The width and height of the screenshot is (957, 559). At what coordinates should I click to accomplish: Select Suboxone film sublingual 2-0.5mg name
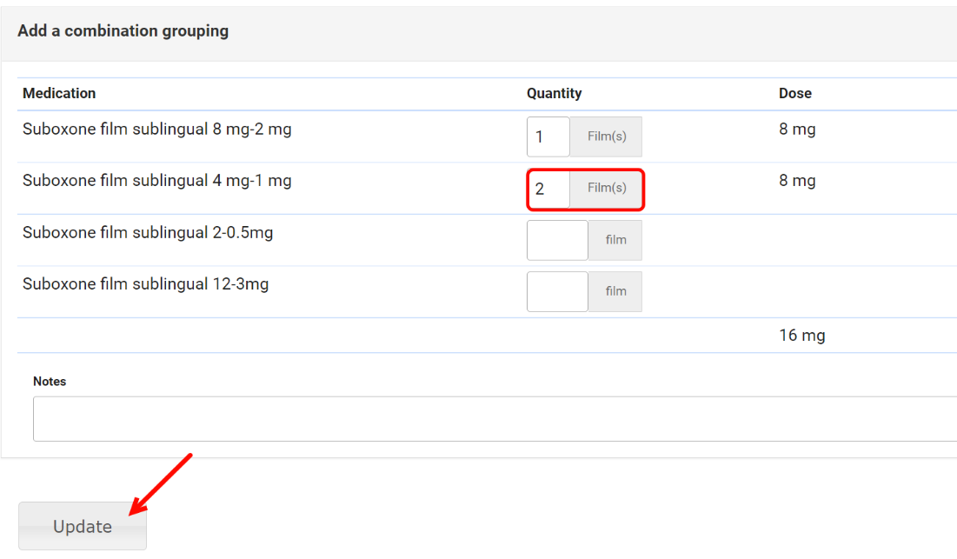point(148,232)
